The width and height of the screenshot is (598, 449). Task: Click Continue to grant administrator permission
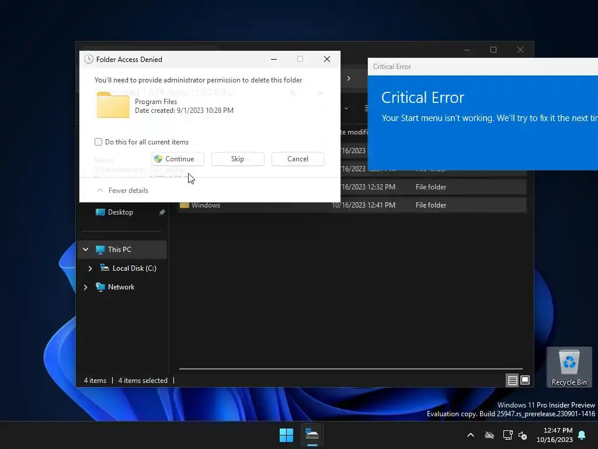(178, 159)
